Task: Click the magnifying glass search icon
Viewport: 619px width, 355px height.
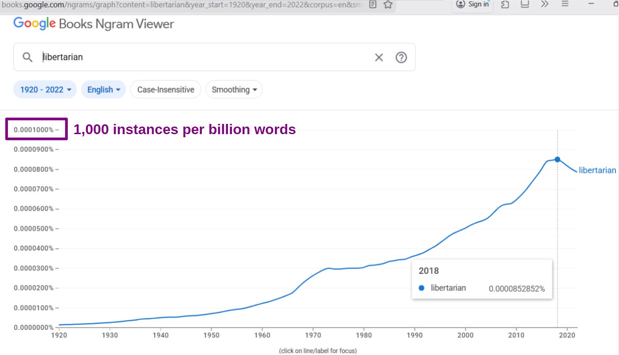Action: (27, 57)
